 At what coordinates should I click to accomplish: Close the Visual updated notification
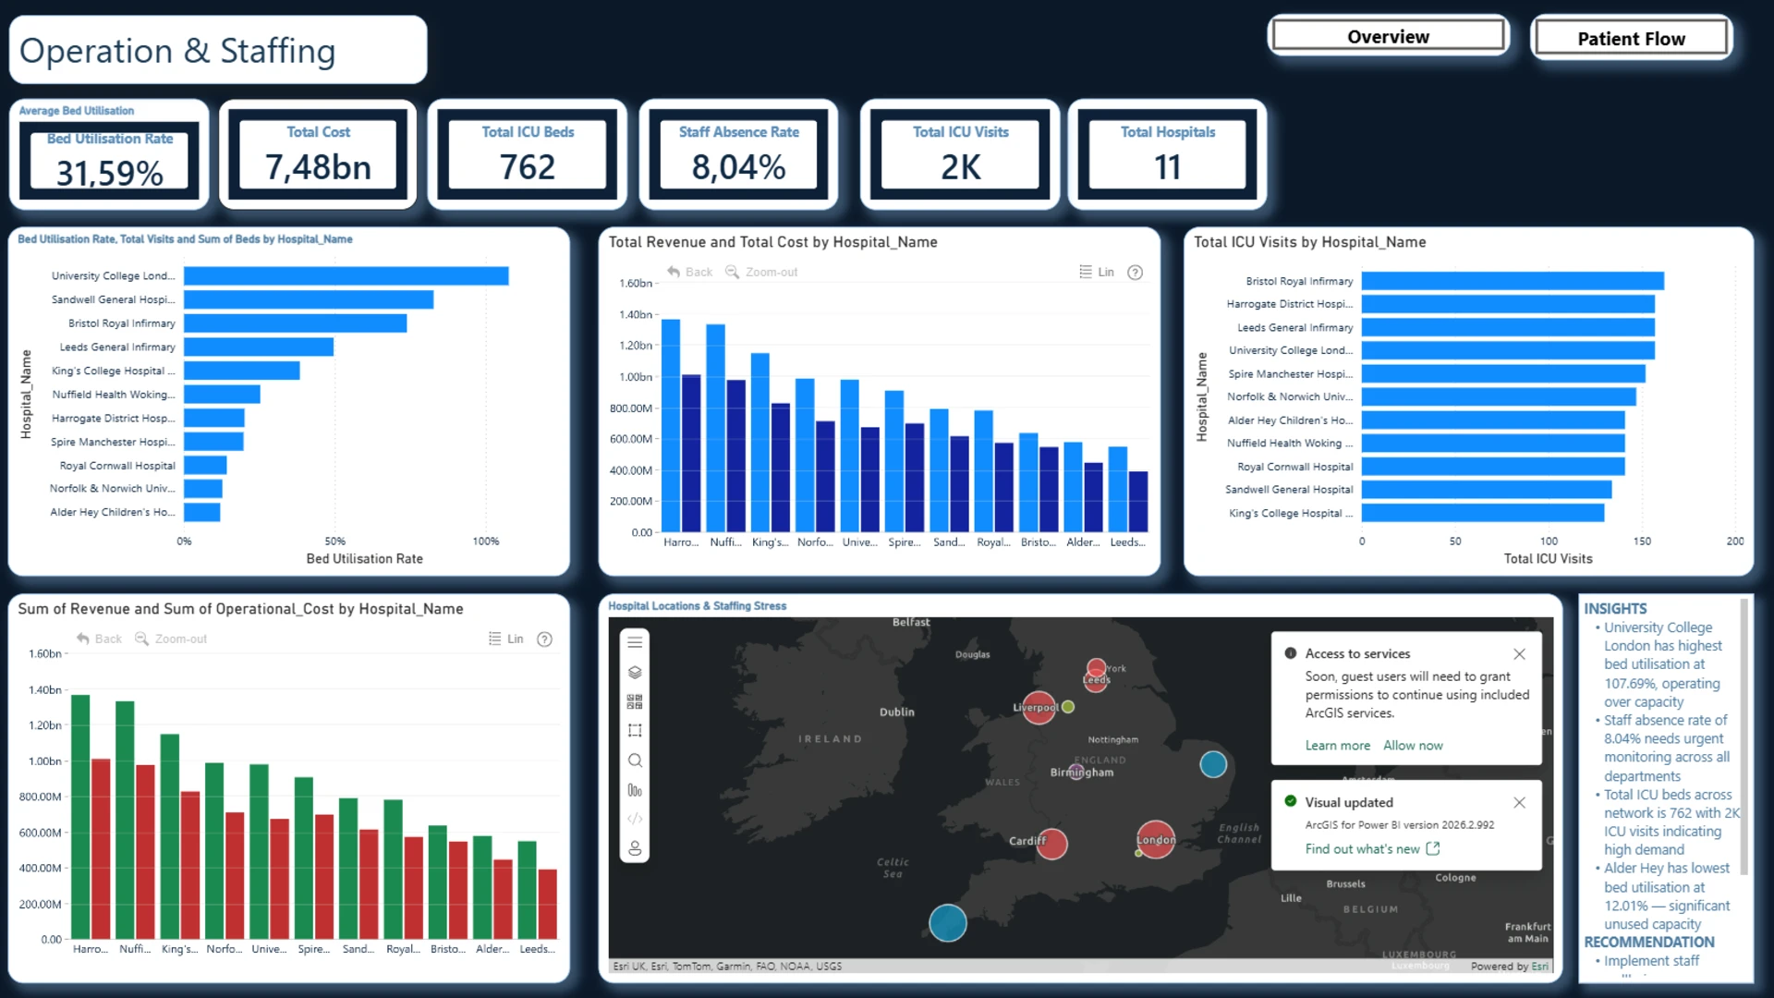click(x=1519, y=803)
